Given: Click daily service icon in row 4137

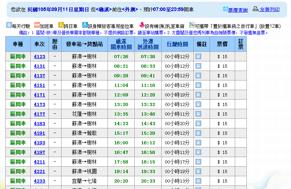Looking at the screenshot, I should point(198,76).
